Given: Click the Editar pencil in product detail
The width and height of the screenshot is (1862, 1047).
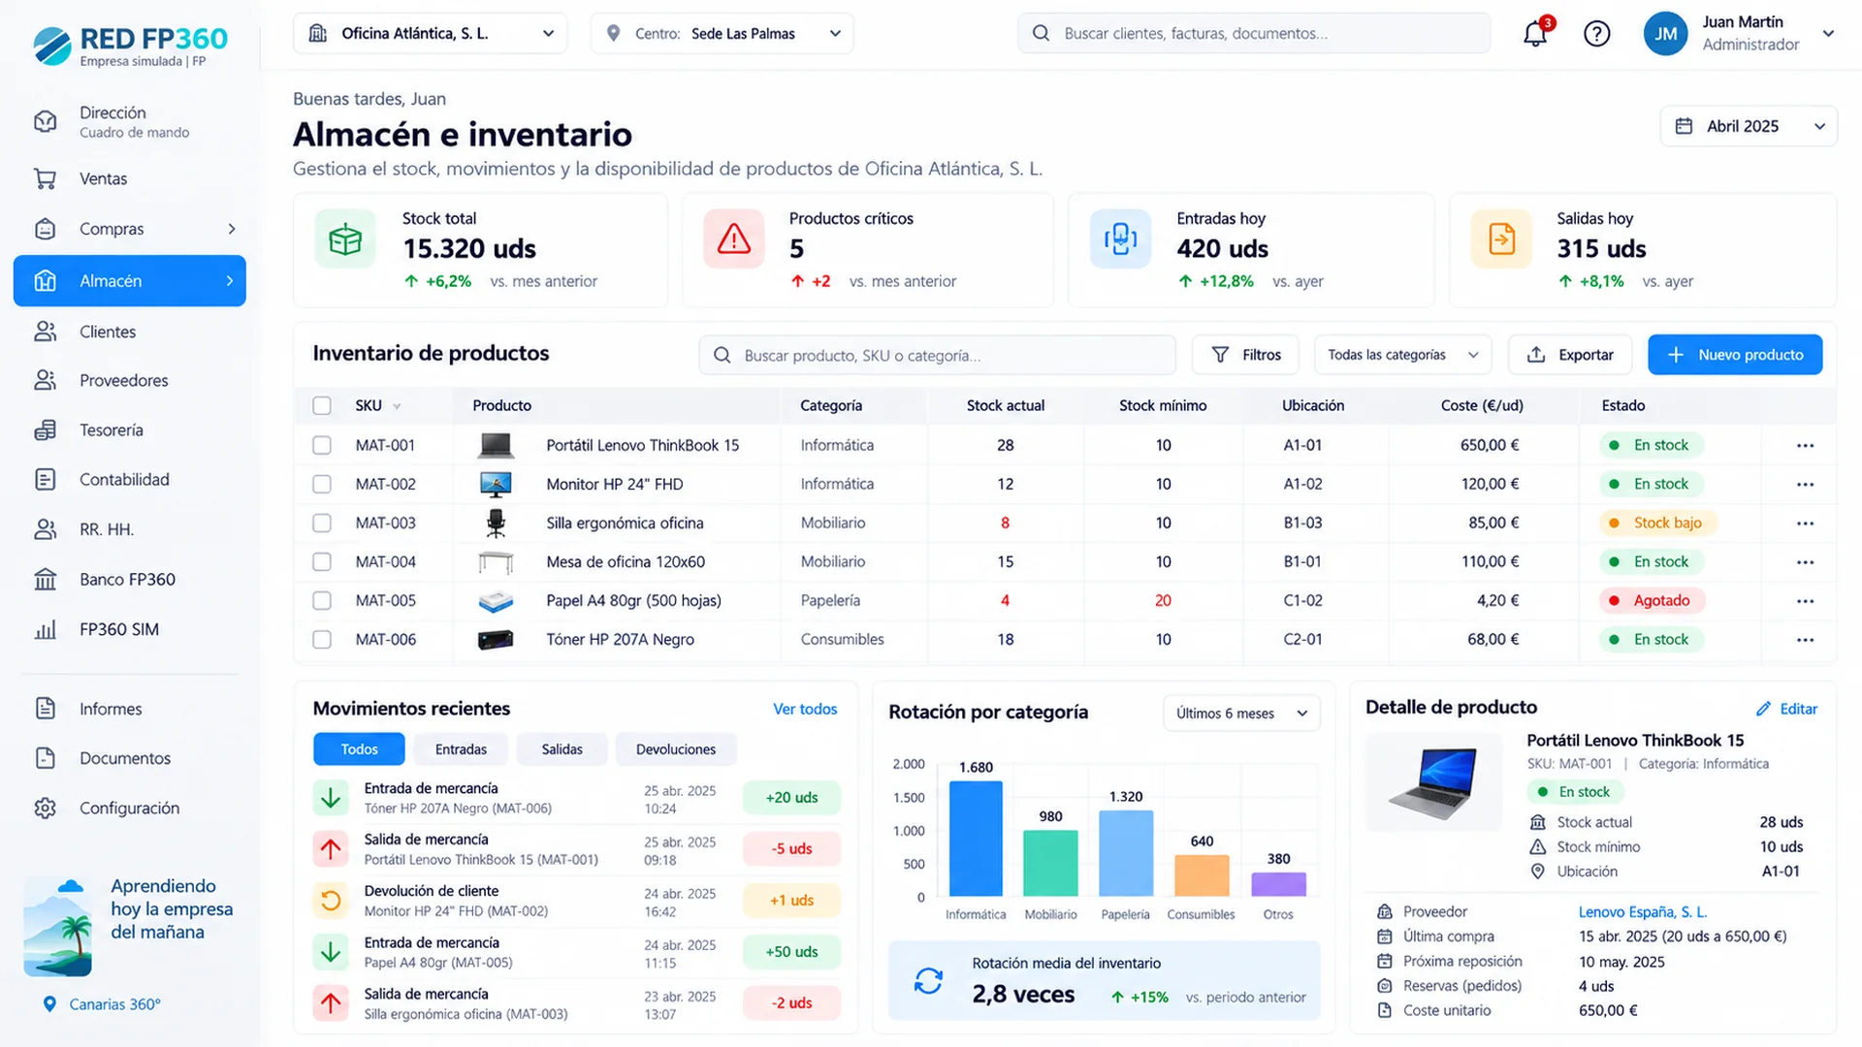Looking at the screenshot, I should pos(1786,709).
